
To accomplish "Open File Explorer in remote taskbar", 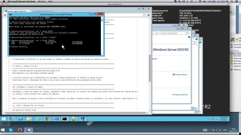I will [29, 119].
